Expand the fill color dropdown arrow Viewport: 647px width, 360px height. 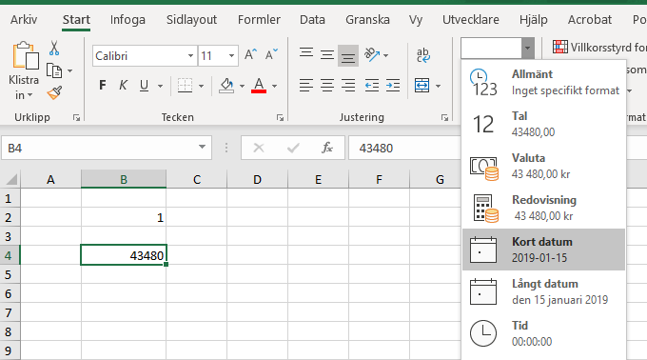pyautogui.click(x=243, y=86)
